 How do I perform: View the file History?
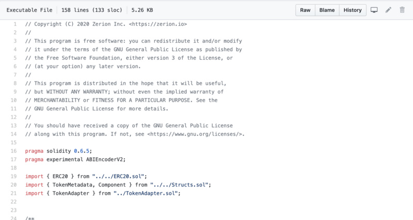tap(353, 10)
